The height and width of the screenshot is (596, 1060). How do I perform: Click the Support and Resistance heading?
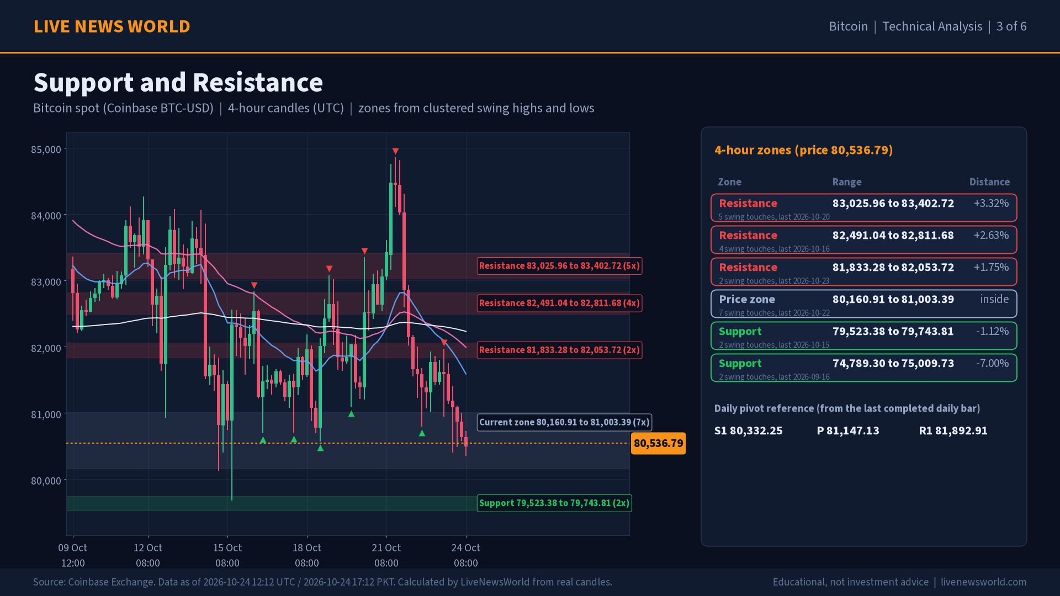click(x=178, y=83)
